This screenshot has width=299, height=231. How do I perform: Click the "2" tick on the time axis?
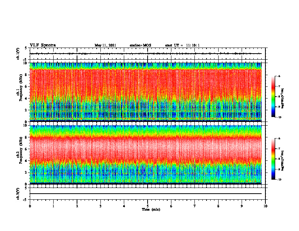(x=77, y=206)
